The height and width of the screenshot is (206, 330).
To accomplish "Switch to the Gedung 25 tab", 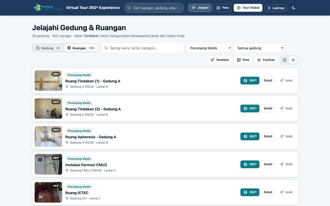I will [48, 48].
